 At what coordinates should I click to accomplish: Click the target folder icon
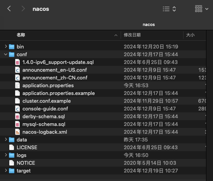point(12,171)
